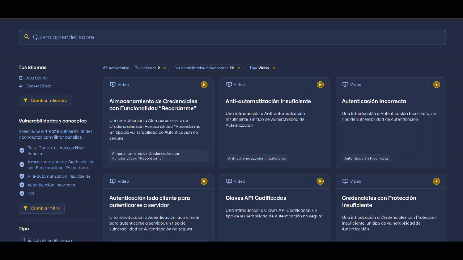Viewport: 463px width, 260px height.
Task: Click the magnifier icon in the search bar
Action: (x=27, y=37)
